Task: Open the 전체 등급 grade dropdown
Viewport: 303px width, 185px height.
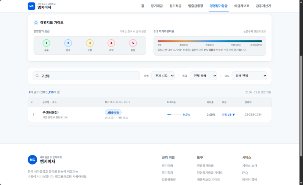Action: [x=203, y=76]
